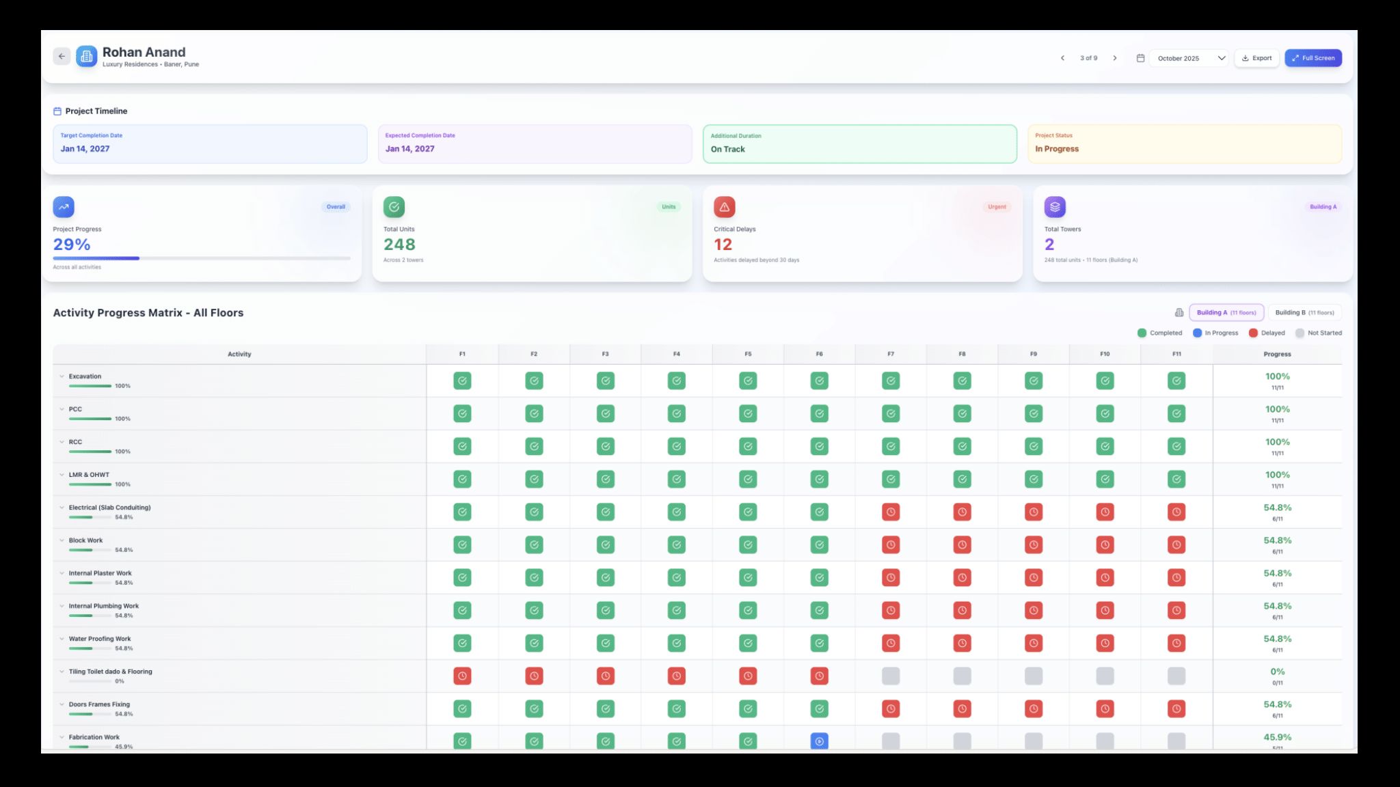Click the blue building project icon
Image resolution: width=1400 pixels, height=787 pixels.
[87, 57]
